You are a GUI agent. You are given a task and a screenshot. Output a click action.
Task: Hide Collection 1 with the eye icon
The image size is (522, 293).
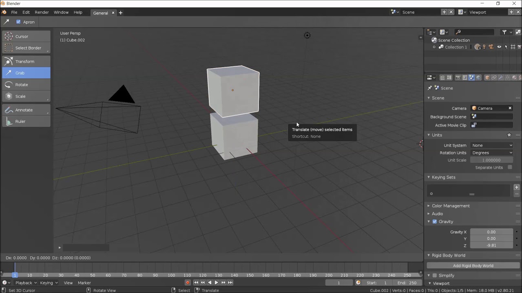point(499,47)
